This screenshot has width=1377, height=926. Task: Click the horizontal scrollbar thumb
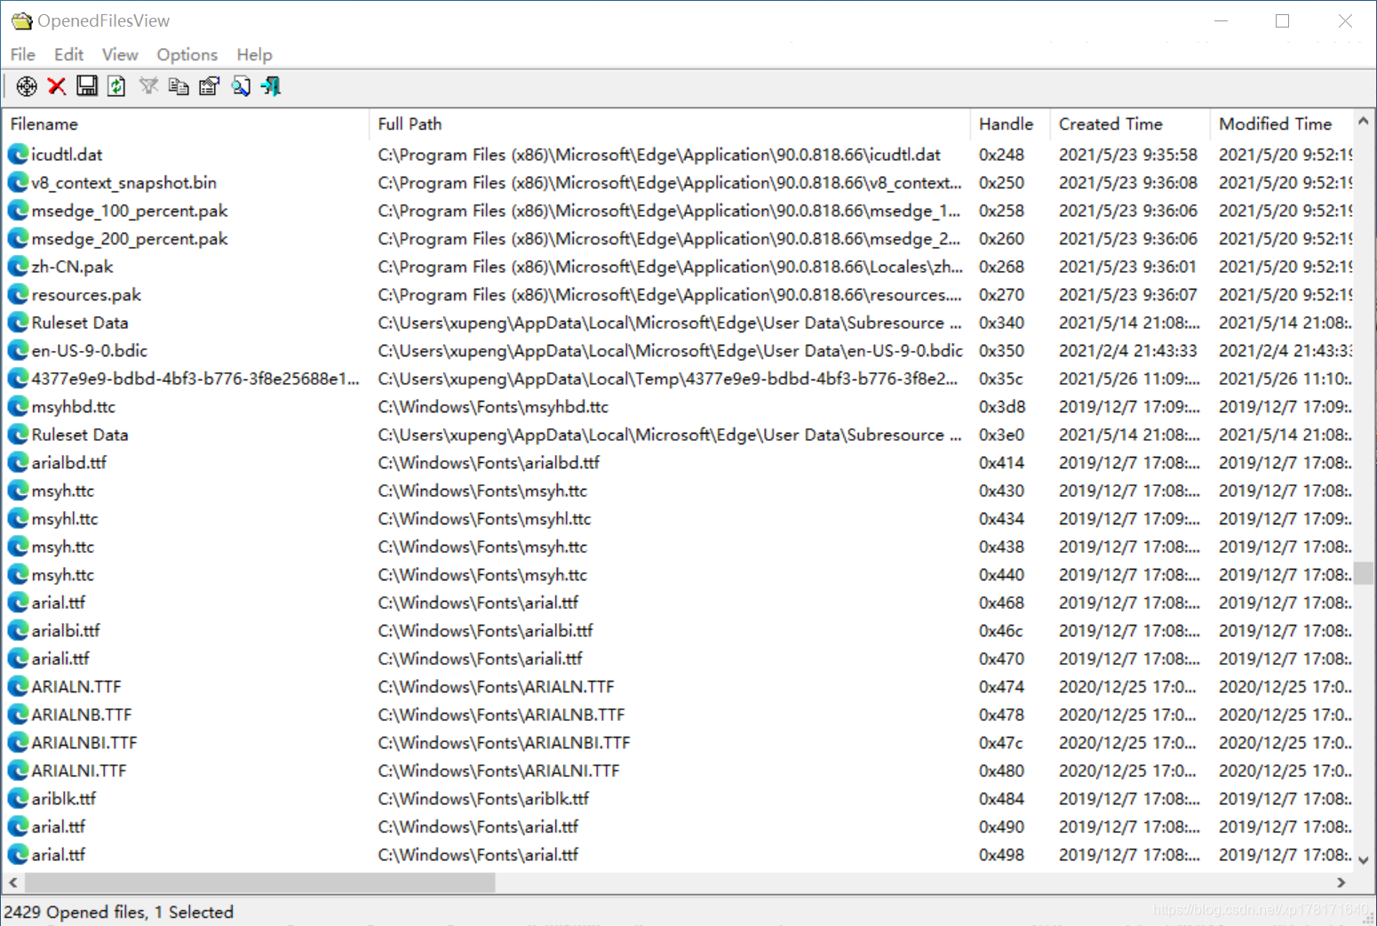[x=259, y=882]
